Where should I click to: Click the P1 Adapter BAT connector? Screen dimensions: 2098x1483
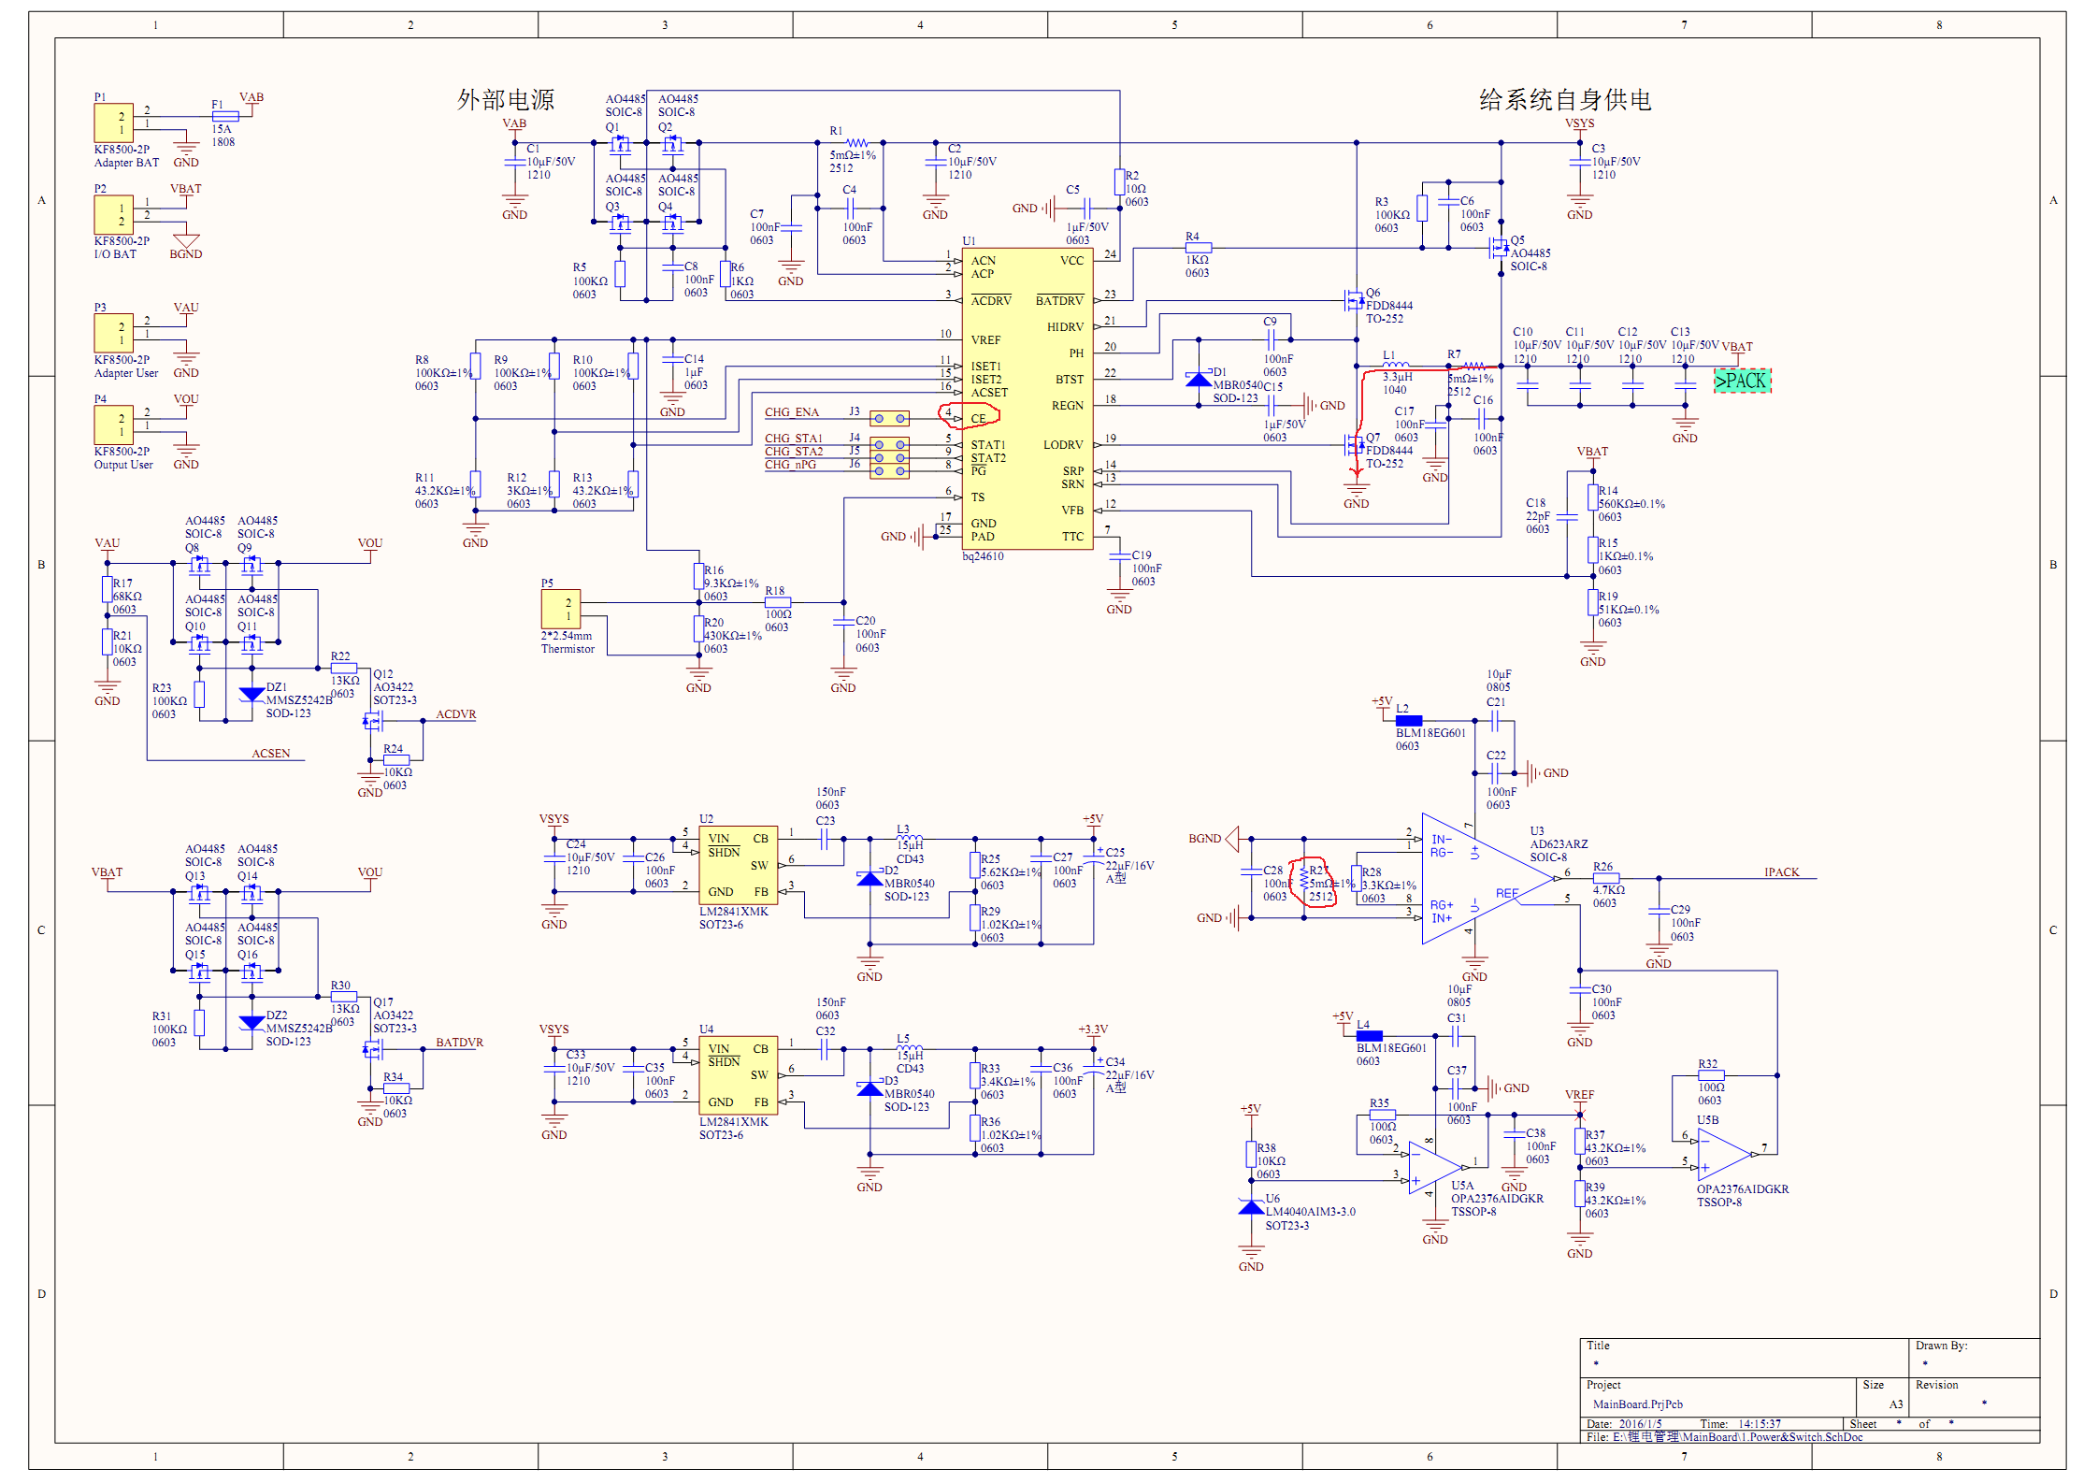point(113,122)
